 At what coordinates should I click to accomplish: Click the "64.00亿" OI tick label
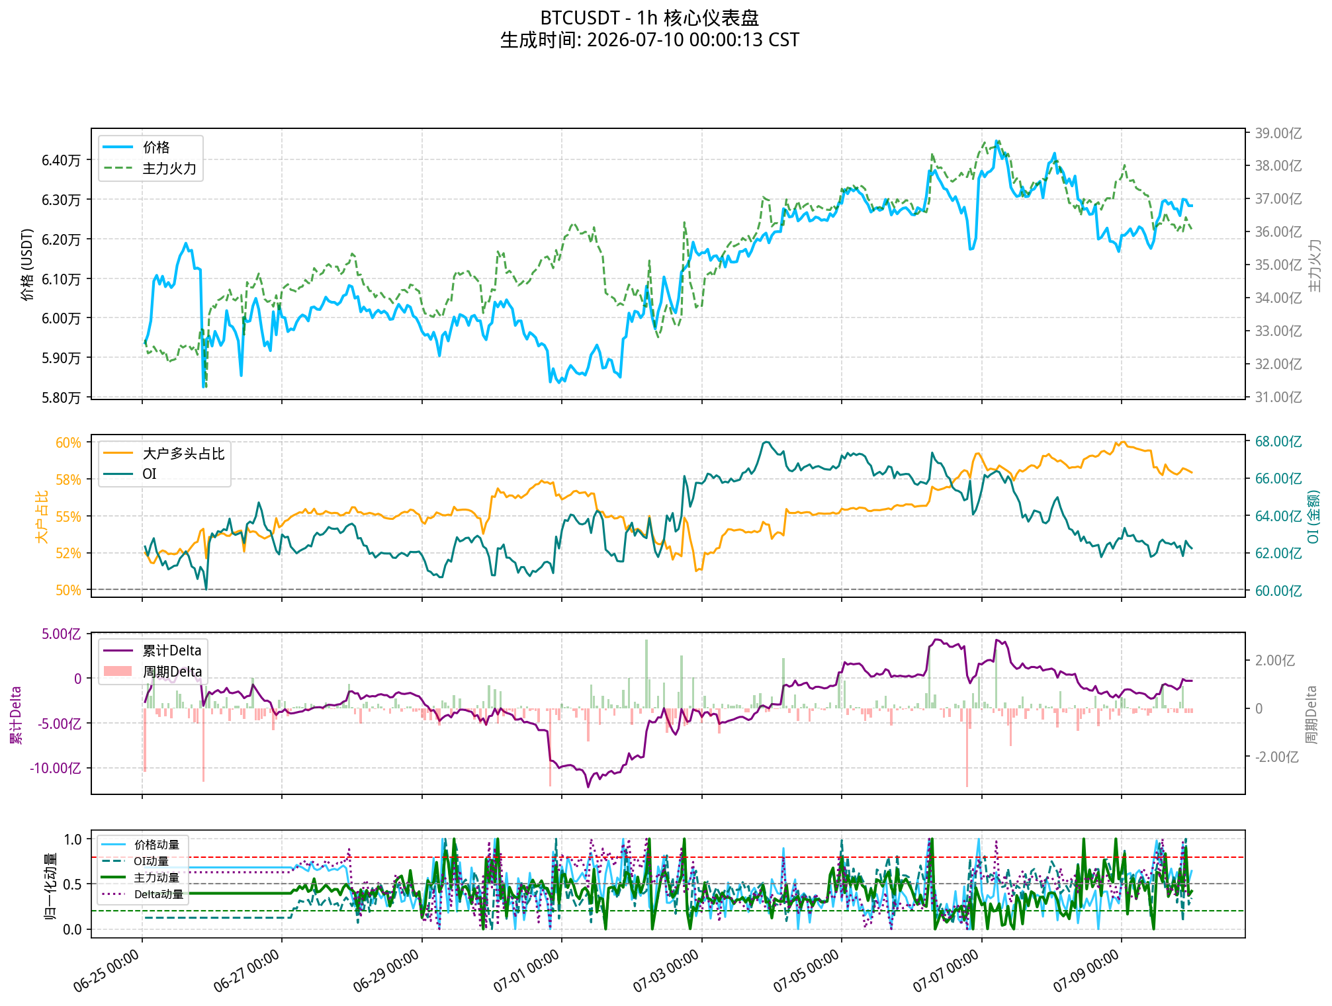[x=1278, y=517]
